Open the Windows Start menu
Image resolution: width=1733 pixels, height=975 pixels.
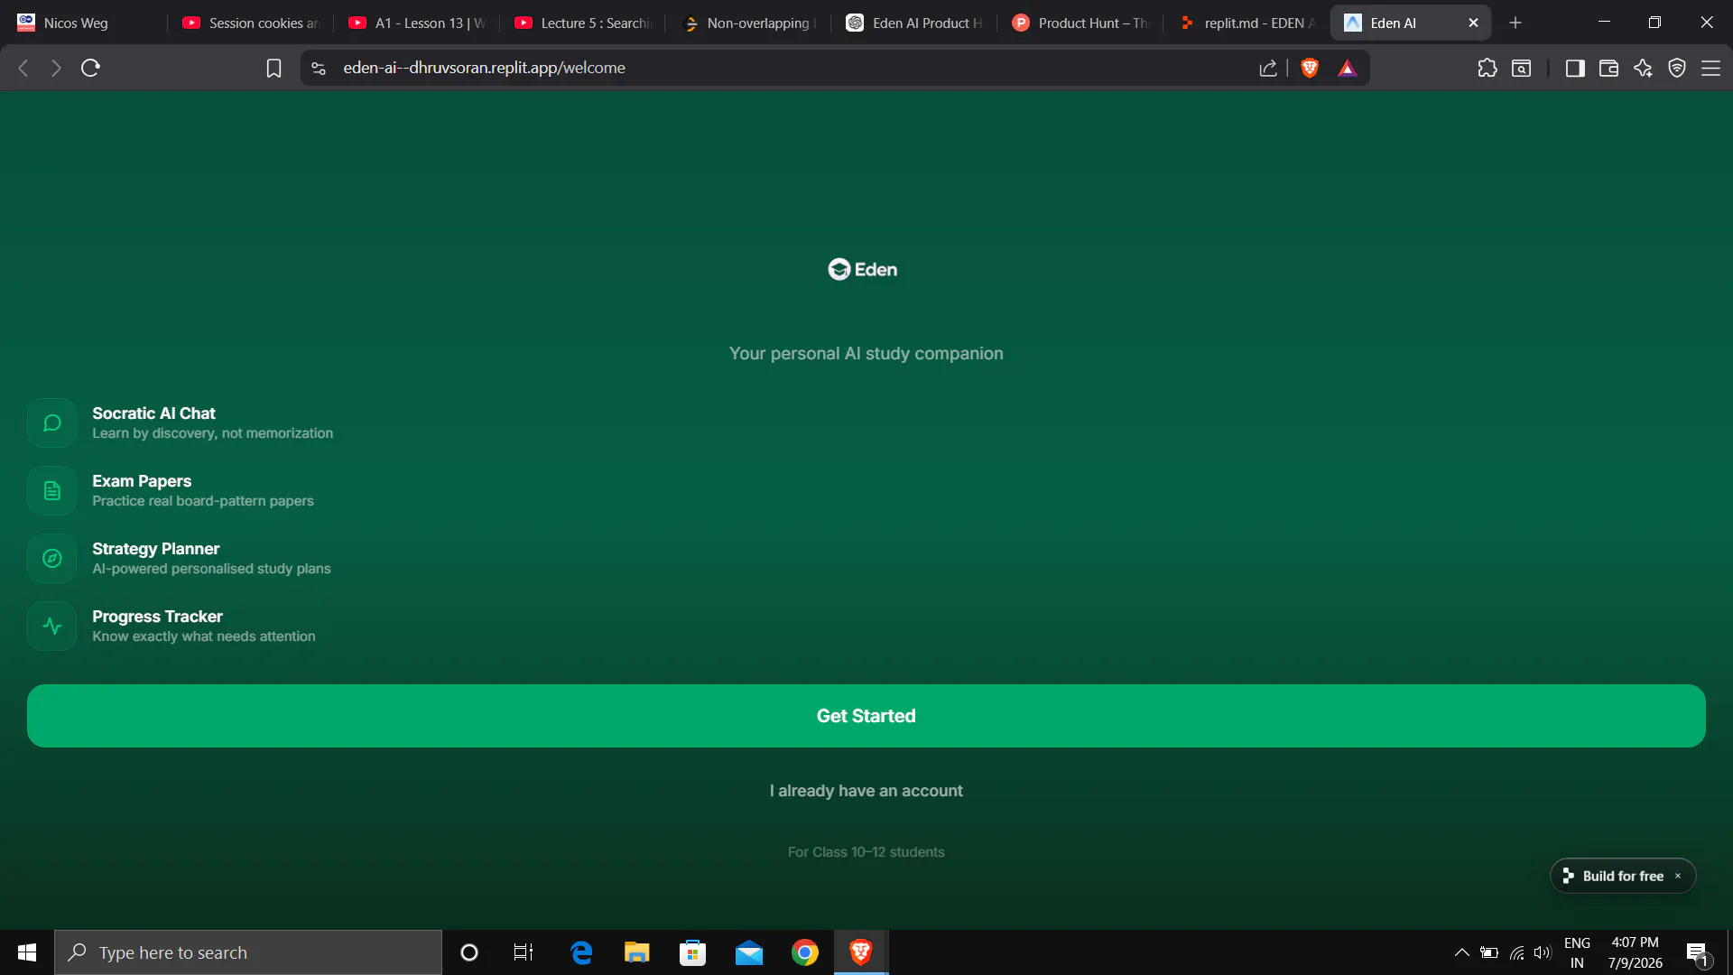point(27,952)
